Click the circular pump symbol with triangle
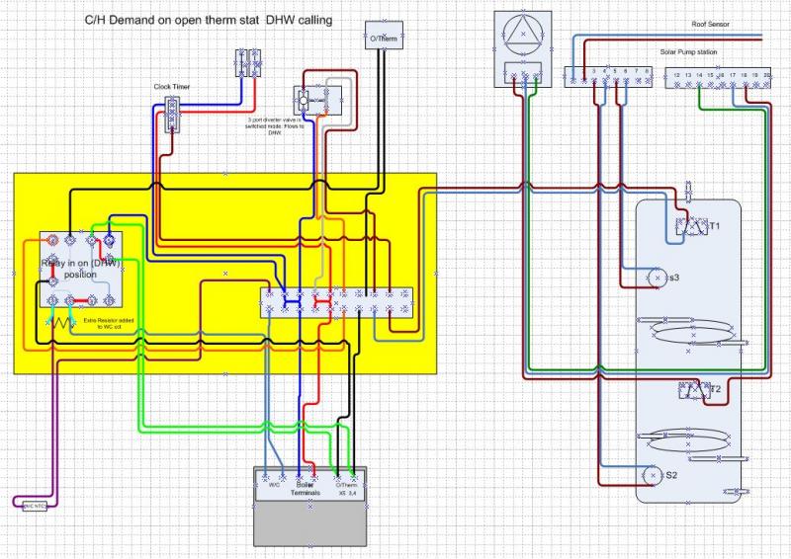The height and width of the screenshot is (559, 791). (522, 35)
